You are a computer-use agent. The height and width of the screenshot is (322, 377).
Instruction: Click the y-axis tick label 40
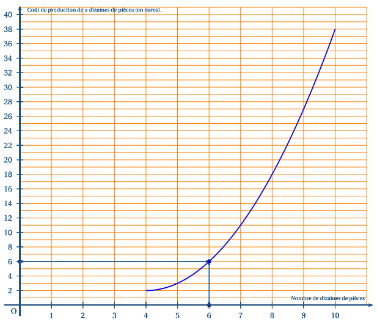pyautogui.click(x=8, y=14)
